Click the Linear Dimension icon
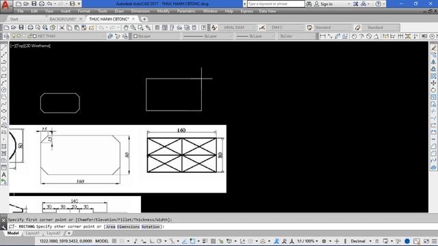This screenshot has height=246, width=438. [322, 36]
